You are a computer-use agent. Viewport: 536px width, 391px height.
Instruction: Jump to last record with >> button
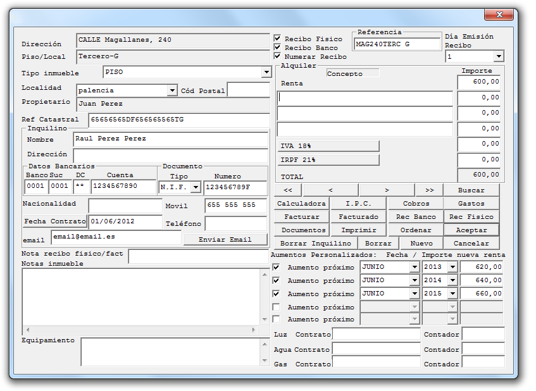click(x=429, y=190)
